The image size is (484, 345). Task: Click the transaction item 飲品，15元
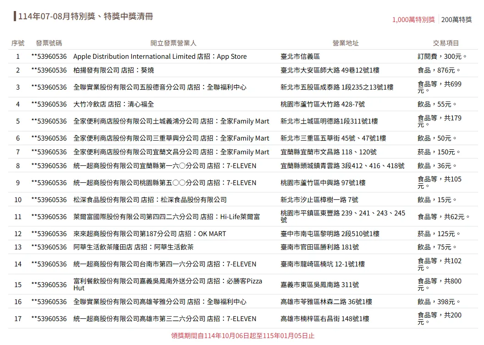[437, 200]
